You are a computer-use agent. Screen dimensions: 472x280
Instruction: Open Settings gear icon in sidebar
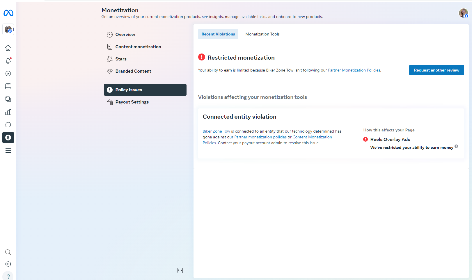coord(8,264)
